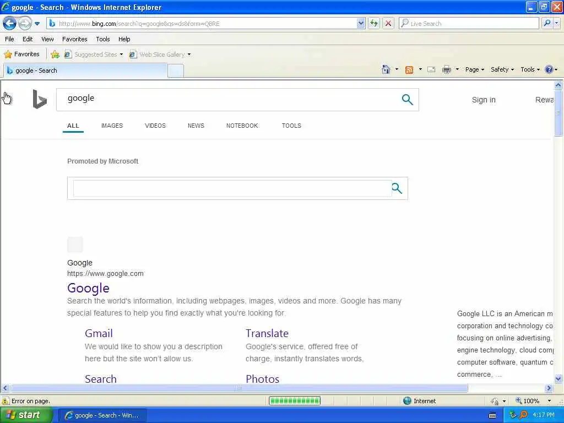Switch to NEWS results tab
Viewport: 564px width, 423px height.
pyautogui.click(x=196, y=126)
